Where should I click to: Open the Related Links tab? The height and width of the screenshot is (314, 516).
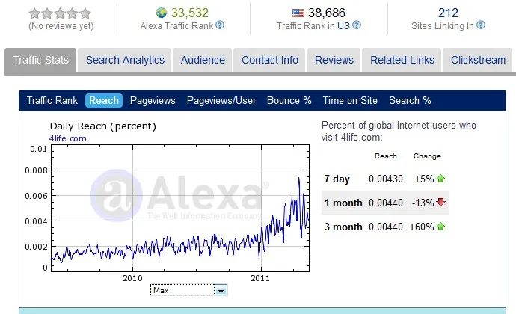tap(402, 60)
